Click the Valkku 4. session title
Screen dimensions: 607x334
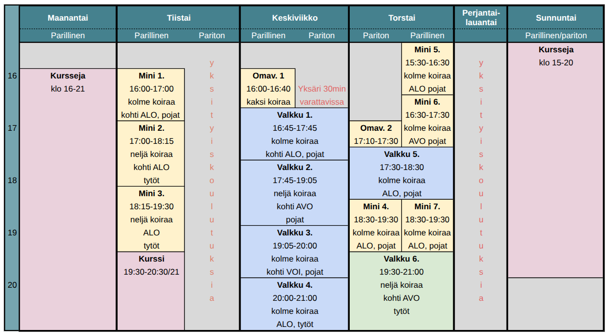[x=294, y=285]
